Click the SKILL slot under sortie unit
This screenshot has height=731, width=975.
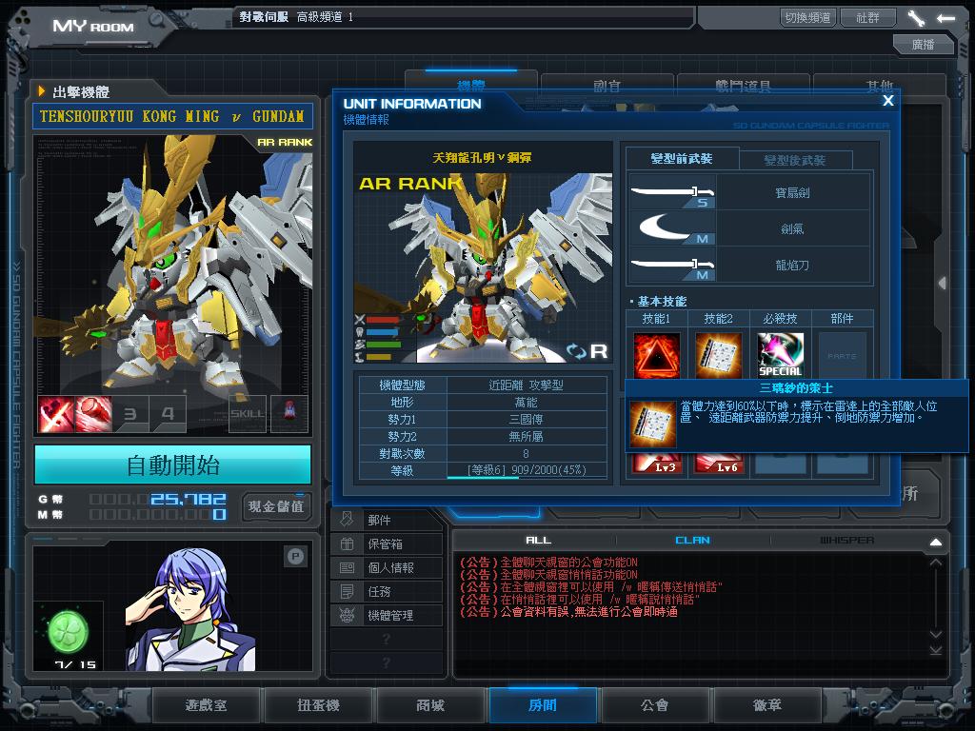tap(248, 413)
